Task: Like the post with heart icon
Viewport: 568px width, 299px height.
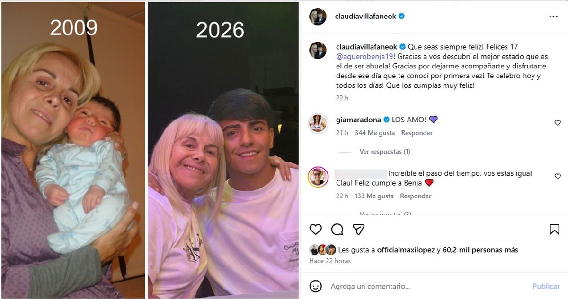Action: point(316,229)
